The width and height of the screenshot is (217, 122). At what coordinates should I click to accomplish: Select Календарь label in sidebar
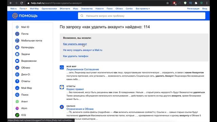pyautogui.click(x=28, y=47)
